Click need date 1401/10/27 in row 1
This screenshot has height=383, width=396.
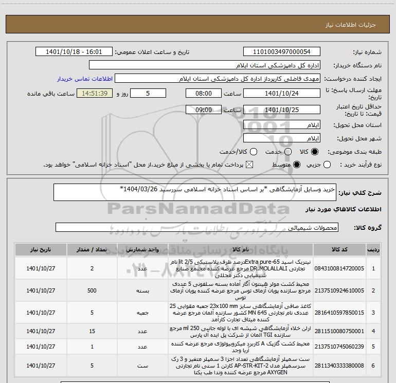(41, 268)
